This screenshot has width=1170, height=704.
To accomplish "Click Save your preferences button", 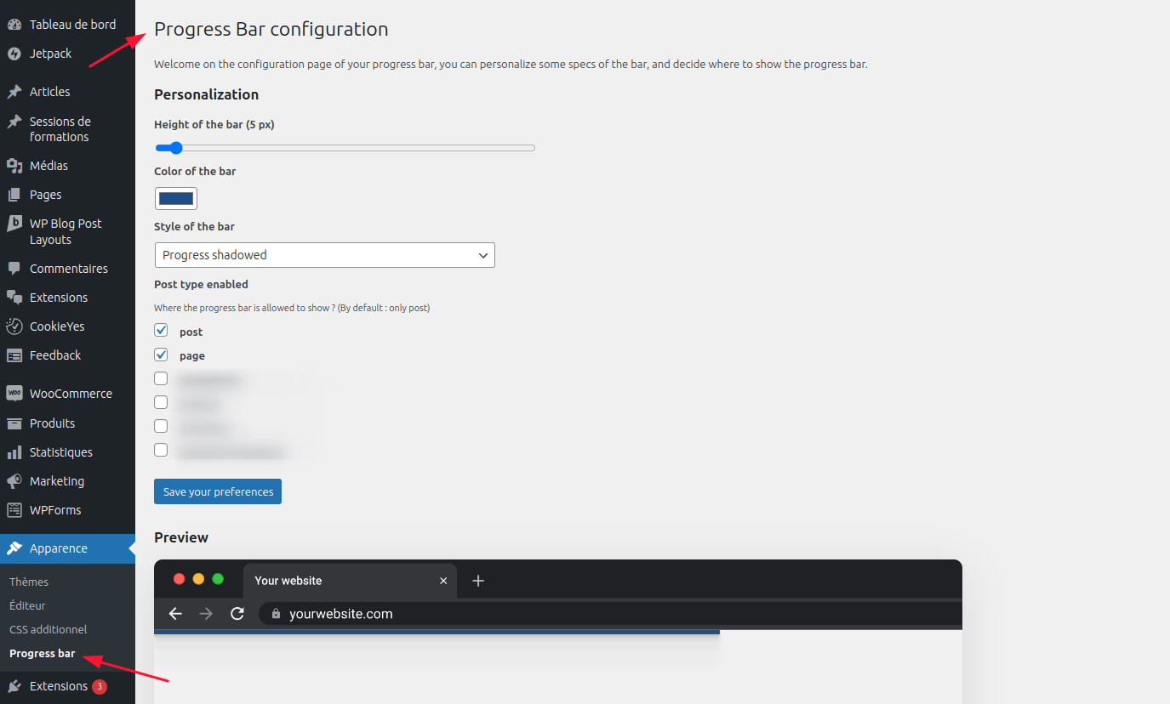I will 218,491.
